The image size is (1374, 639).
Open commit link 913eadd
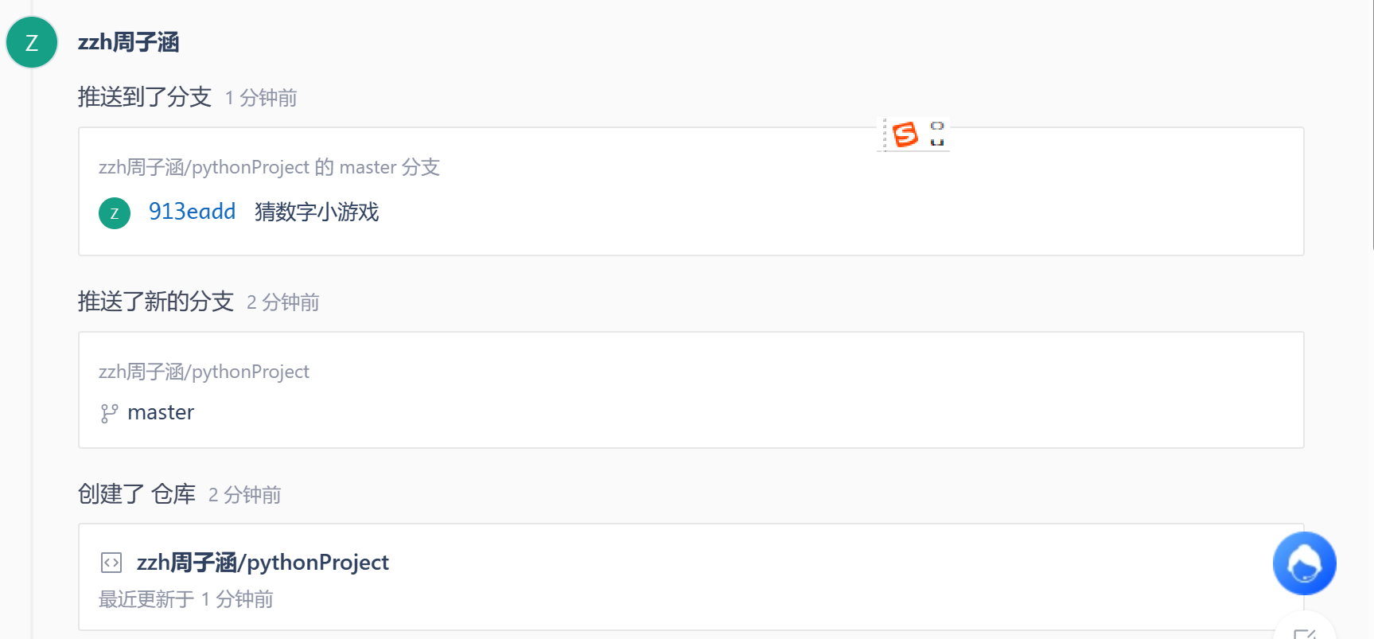point(192,212)
